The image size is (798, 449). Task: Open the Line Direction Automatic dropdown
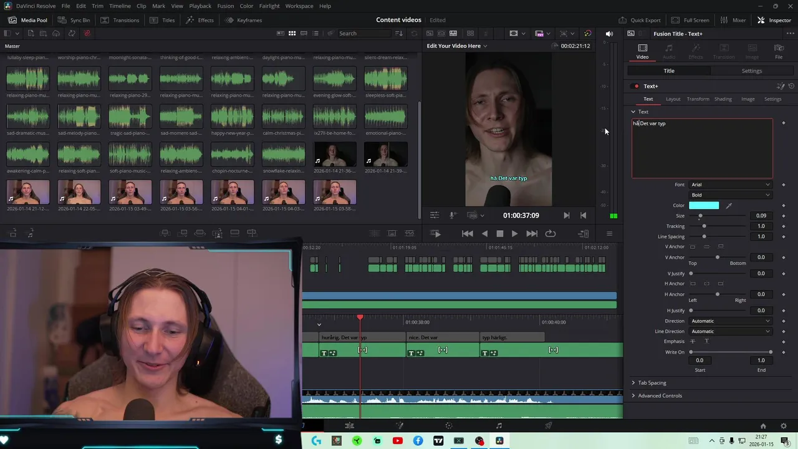click(x=729, y=332)
